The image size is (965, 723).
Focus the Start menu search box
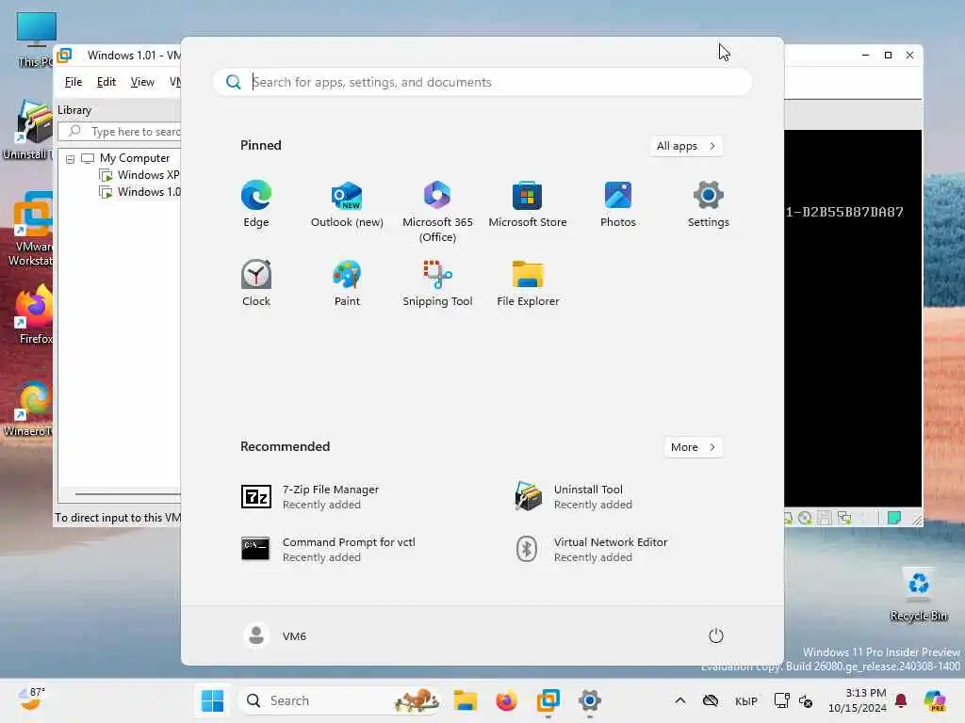point(482,82)
